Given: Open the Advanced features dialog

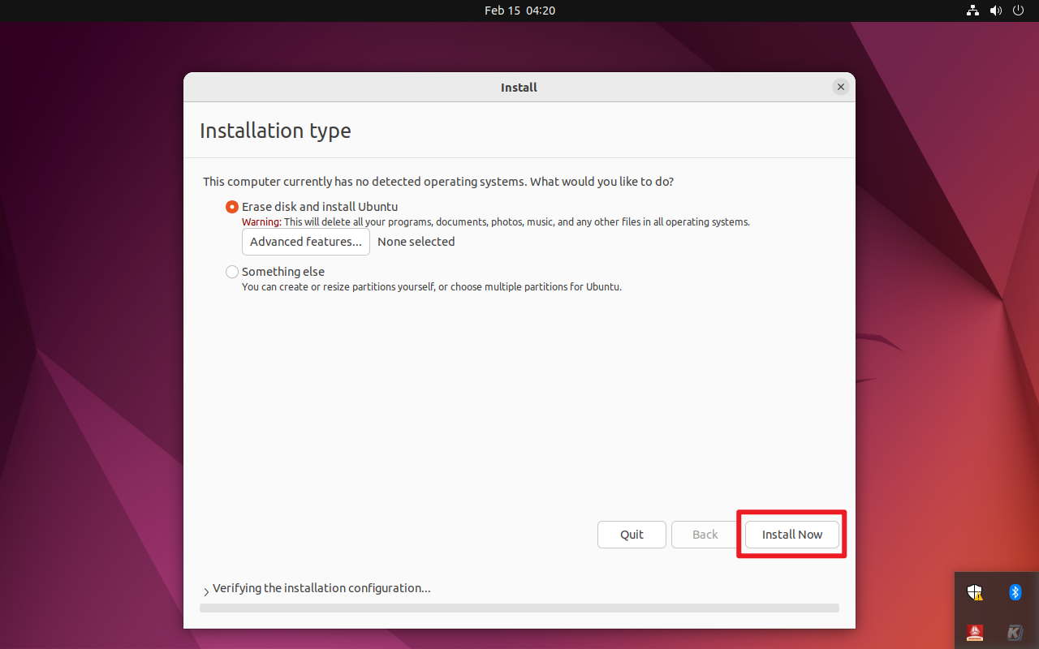Looking at the screenshot, I should tap(306, 242).
